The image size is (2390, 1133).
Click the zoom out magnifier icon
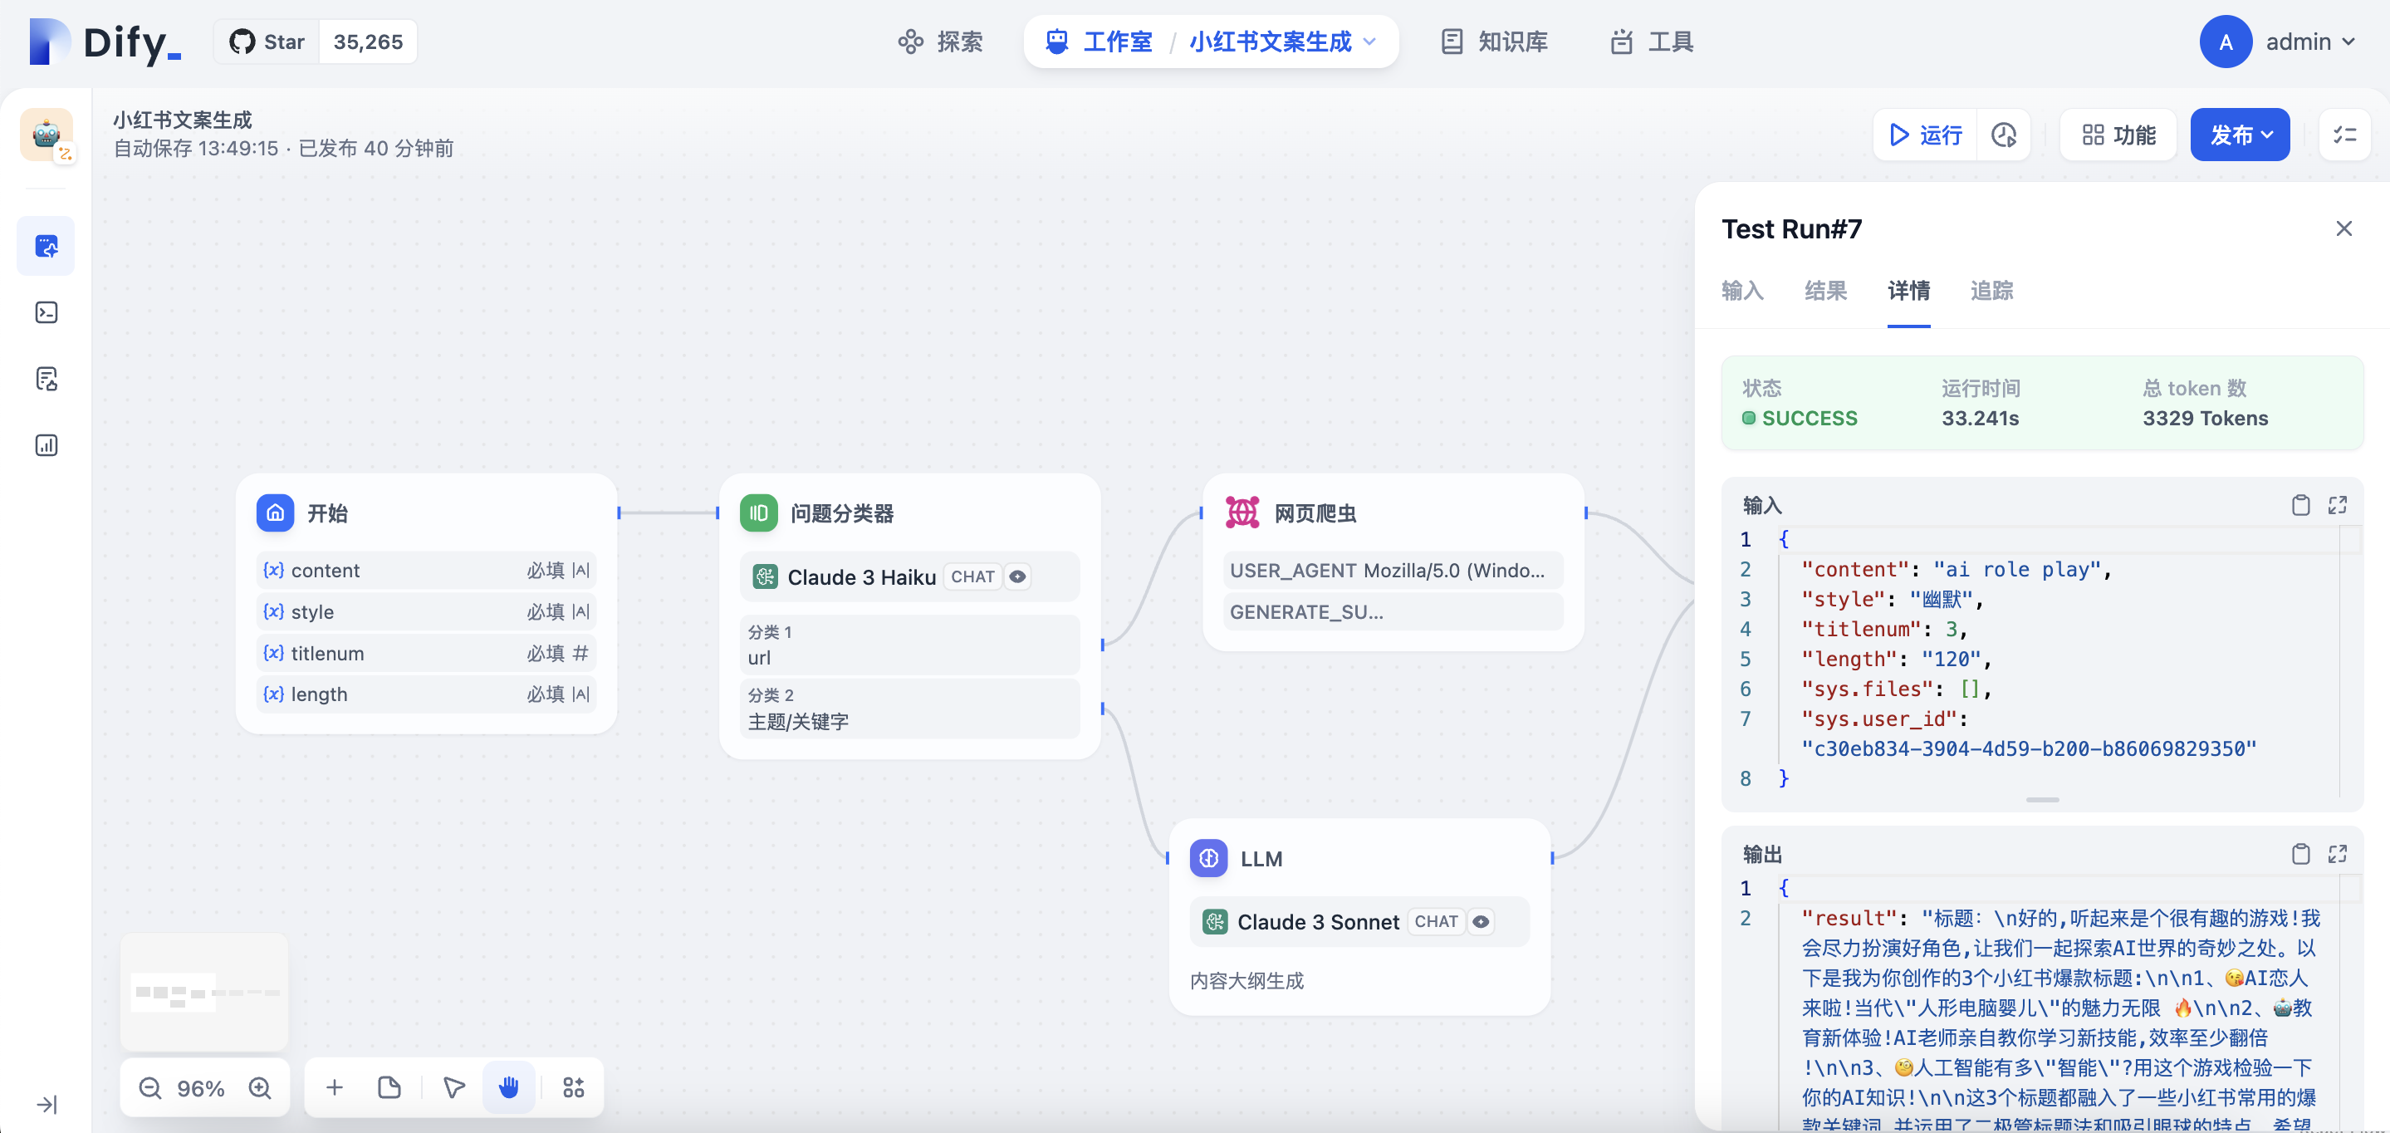point(150,1087)
